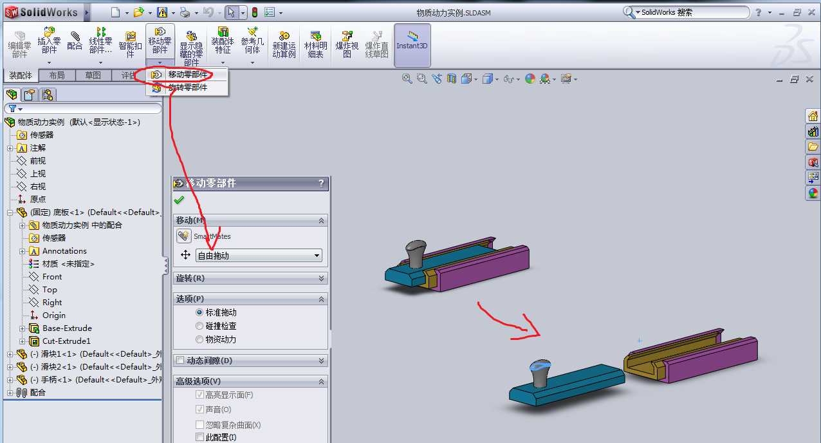Click the Open file folder icon
Viewport: 821px width, 443px height.
138,12
